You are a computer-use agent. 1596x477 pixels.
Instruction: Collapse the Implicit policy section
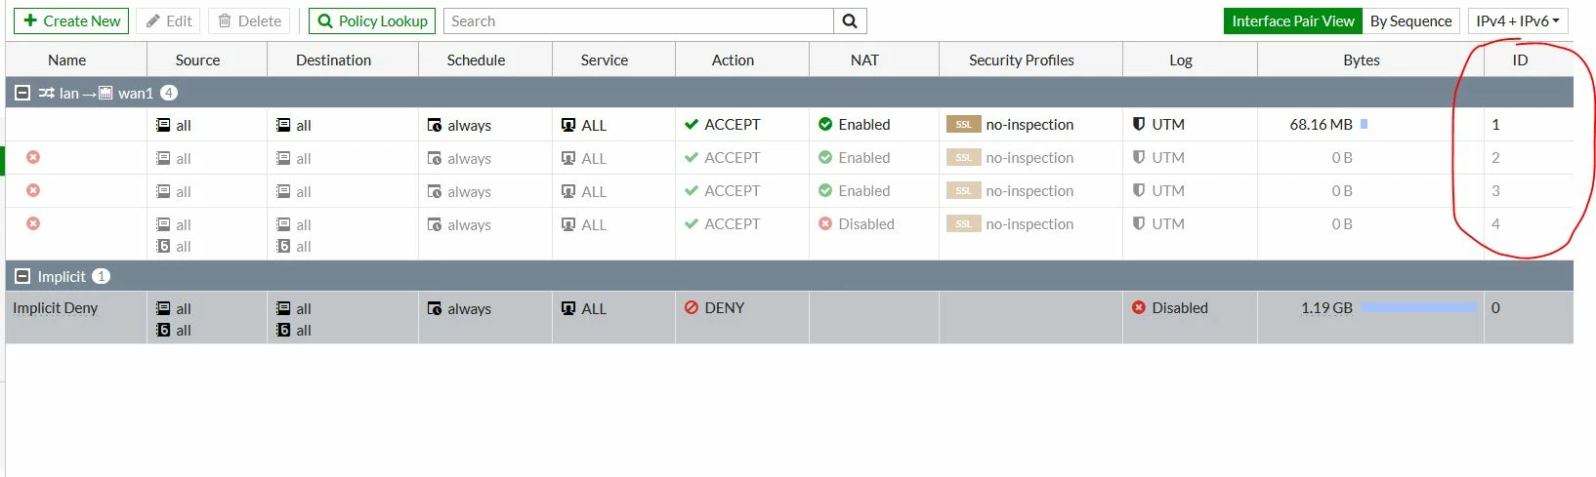22,276
